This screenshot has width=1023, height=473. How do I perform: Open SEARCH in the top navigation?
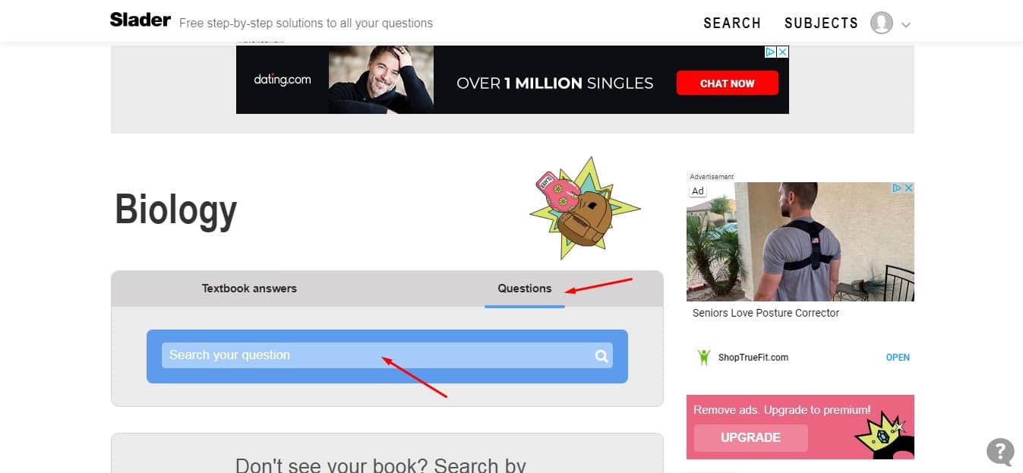(x=732, y=23)
